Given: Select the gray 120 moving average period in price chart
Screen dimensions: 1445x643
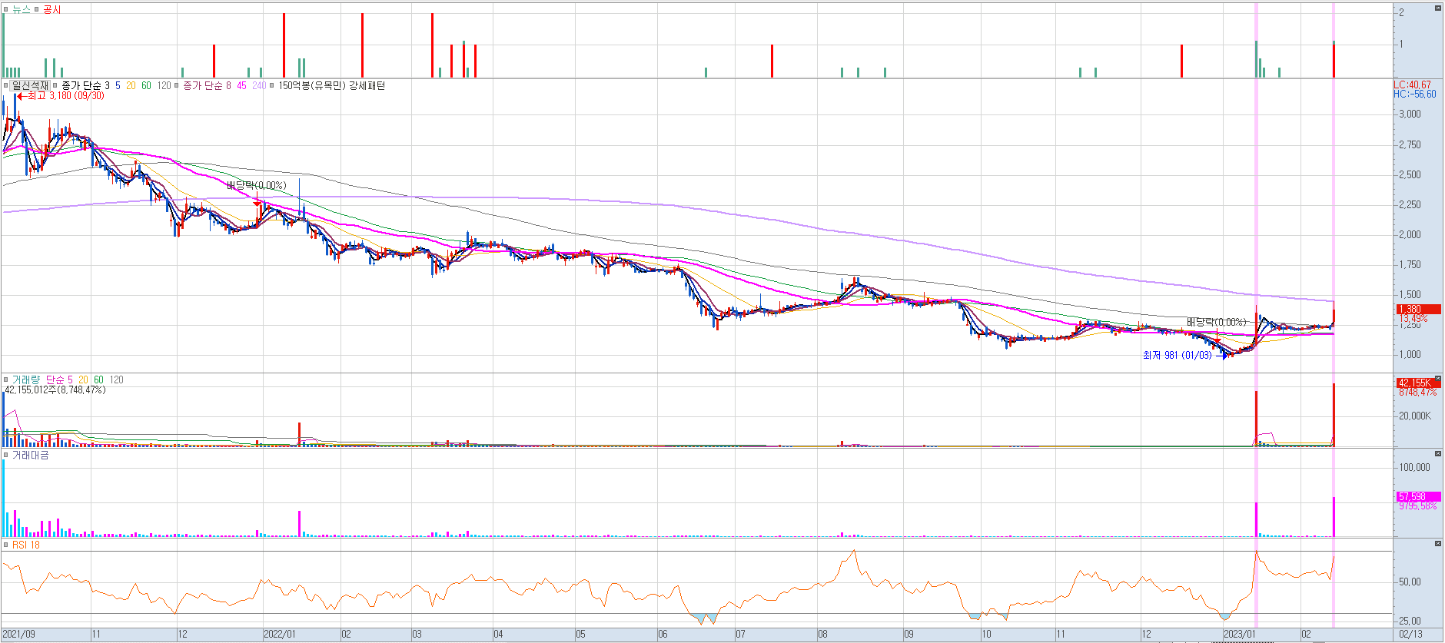Looking at the screenshot, I should pyautogui.click(x=164, y=85).
